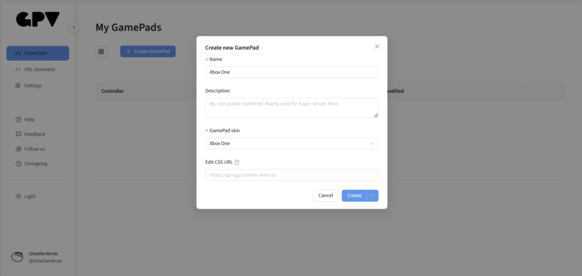582x276 pixels.
Task: Click the Name input field
Action: (292, 72)
